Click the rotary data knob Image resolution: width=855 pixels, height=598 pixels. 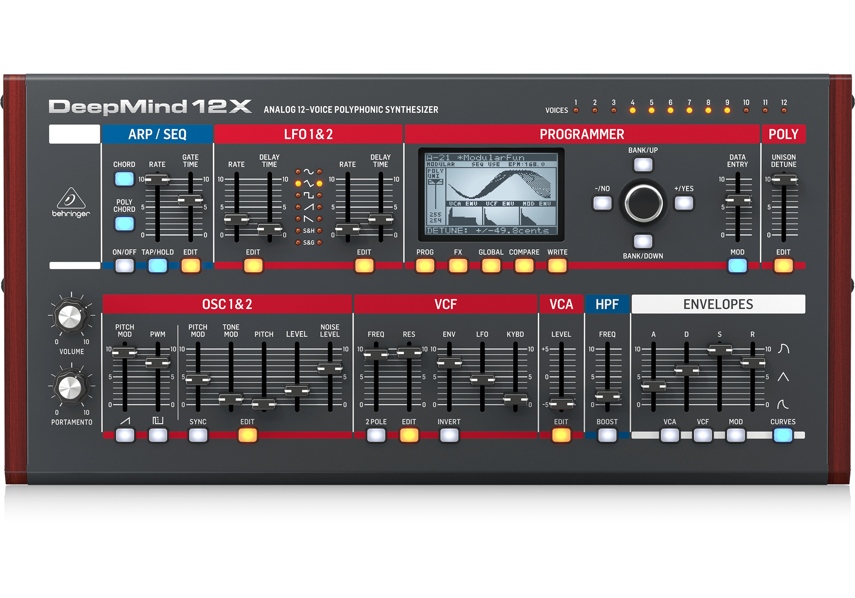[x=643, y=203]
